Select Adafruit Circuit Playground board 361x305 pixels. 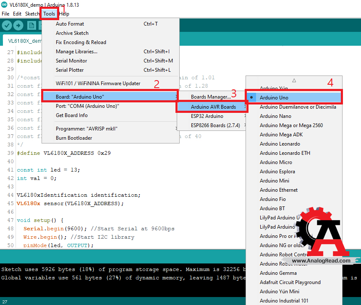point(294,282)
